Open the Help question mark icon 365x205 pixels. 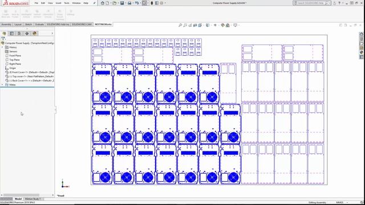coord(339,3)
